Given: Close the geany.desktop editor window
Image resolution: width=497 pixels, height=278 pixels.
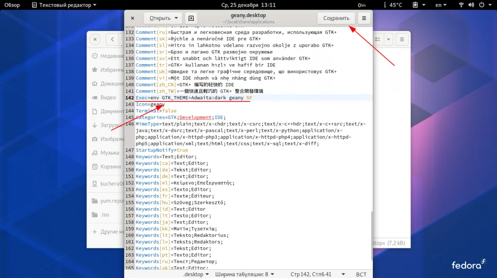Looking at the screenshot, I should coord(133,18).
